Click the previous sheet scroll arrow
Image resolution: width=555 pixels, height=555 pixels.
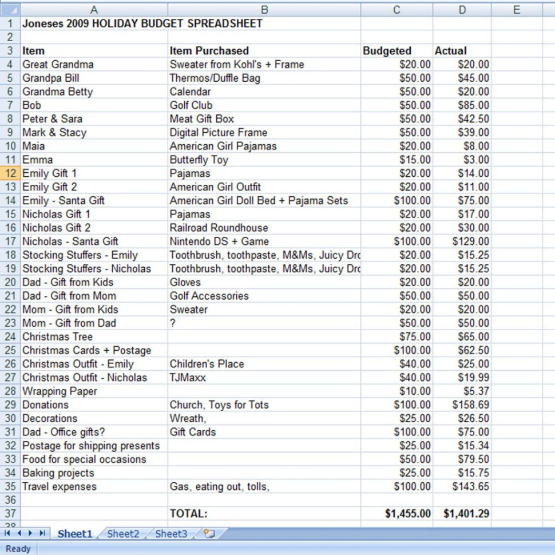pos(18,533)
